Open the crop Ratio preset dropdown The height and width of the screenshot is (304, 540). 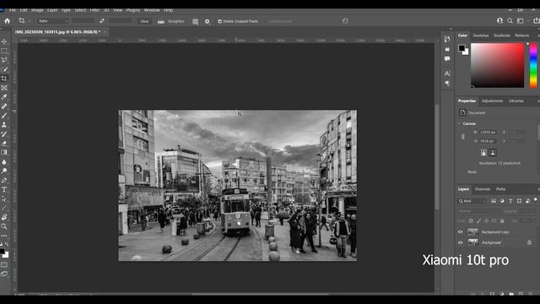click(52, 21)
